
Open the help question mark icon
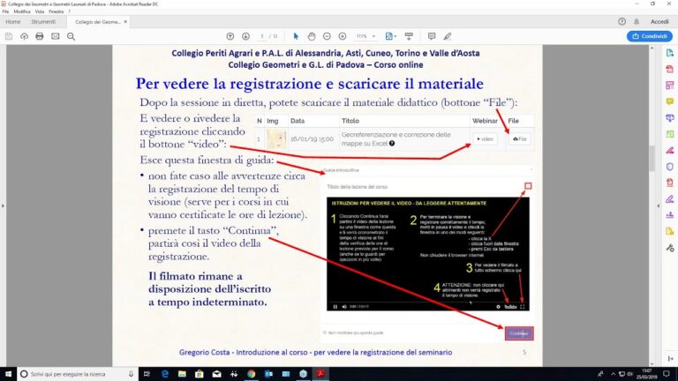[x=621, y=21]
